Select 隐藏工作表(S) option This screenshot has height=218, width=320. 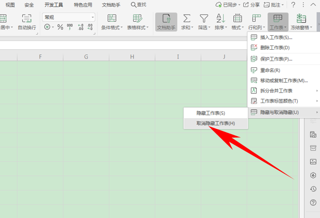[x=216, y=113]
